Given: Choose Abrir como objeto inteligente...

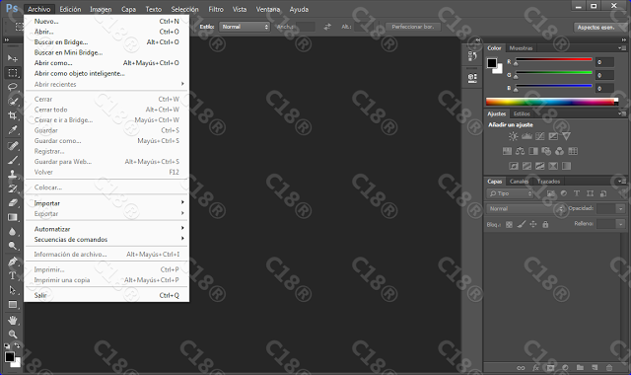Looking at the screenshot, I should [x=106, y=73].
